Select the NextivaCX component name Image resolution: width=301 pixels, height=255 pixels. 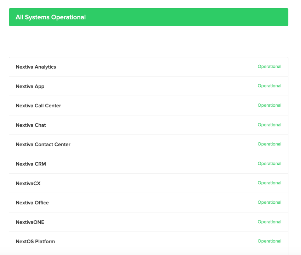tap(28, 183)
